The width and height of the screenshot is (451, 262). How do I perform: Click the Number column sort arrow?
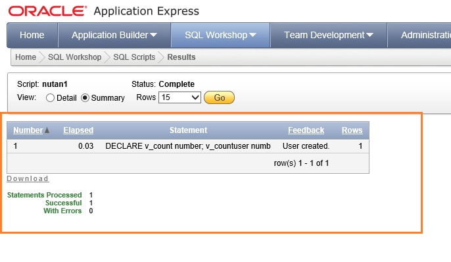click(x=47, y=130)
